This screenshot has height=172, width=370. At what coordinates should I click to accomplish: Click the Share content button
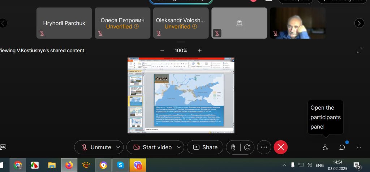coord(206,147)
